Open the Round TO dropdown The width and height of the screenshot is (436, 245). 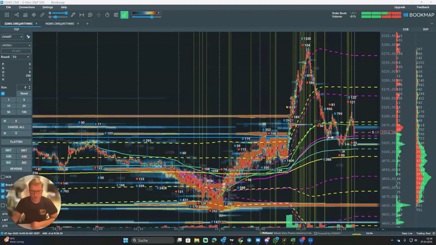(20, 57)
